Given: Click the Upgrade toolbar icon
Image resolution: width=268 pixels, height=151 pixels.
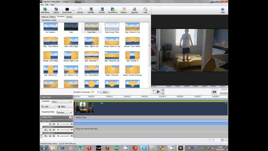Looking at the screenshot, I should (134, 10).
